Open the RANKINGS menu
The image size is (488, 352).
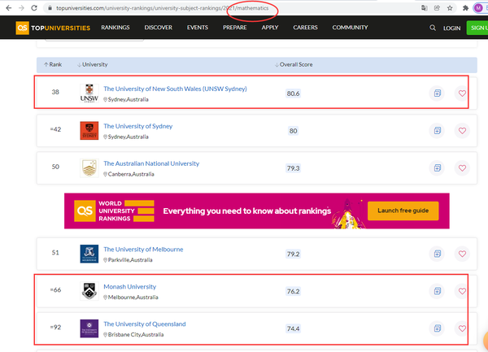[115, 28]
